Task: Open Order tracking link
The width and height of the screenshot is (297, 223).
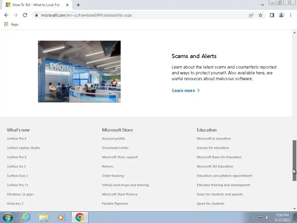Action: click(113, 176)
